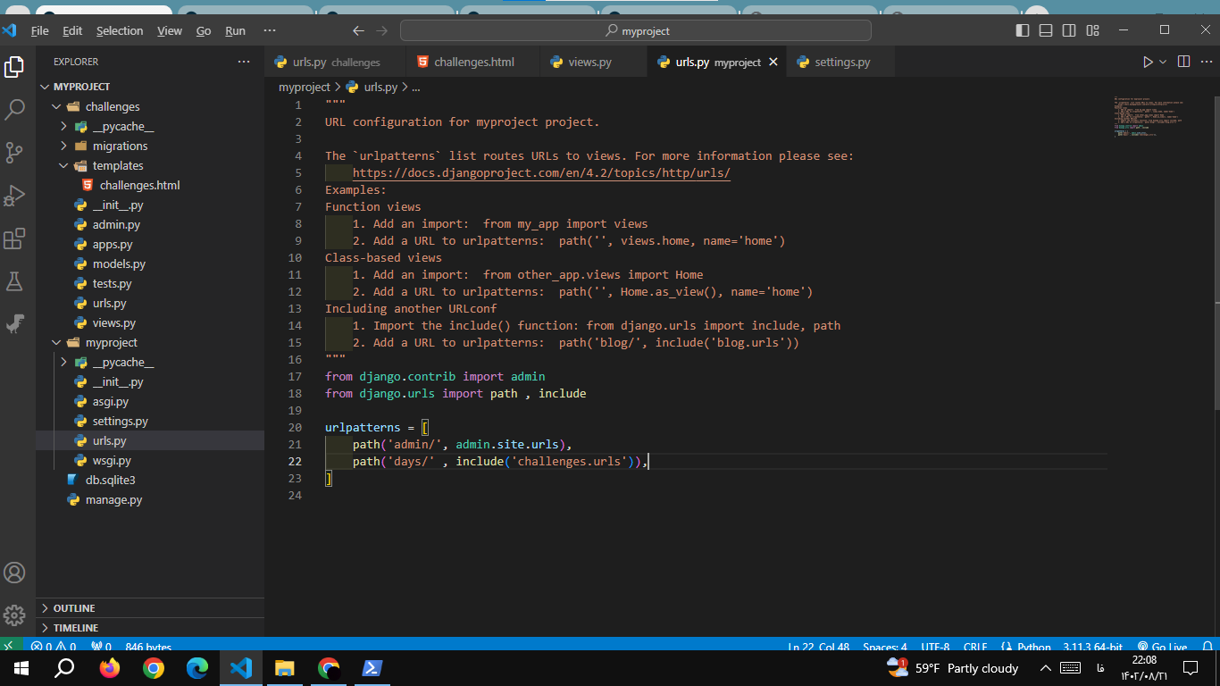Open the Selection menu
This screenshot has height=686, width=1220.
[x=120, y=30]
